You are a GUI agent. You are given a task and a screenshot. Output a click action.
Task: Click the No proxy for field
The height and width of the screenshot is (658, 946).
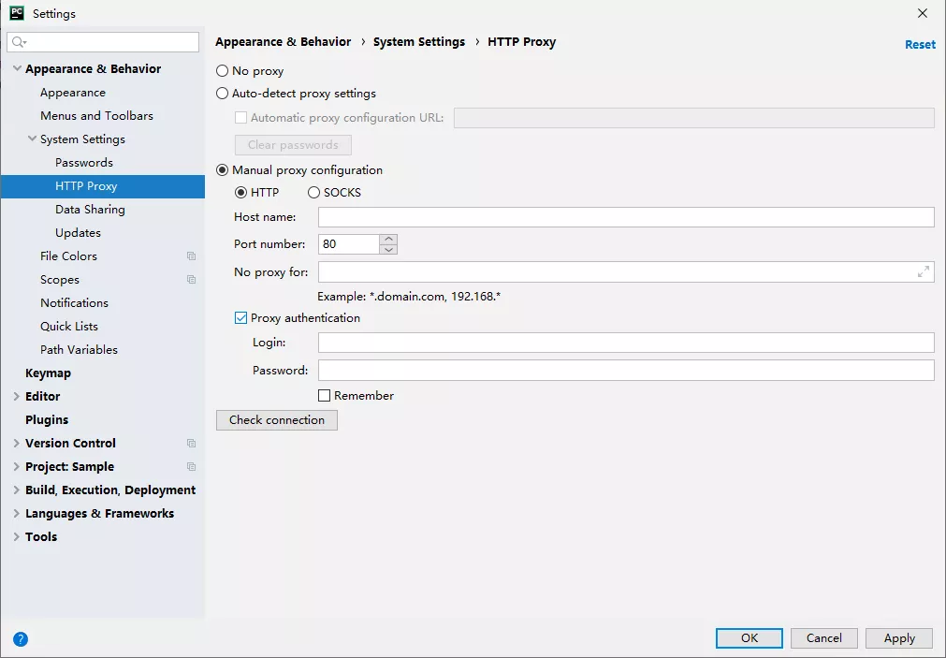click(626, 271)
